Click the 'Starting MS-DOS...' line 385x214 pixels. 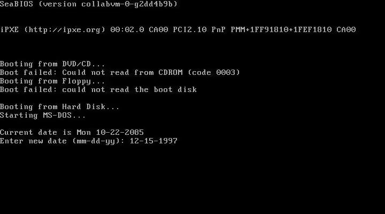click(43, 115)
